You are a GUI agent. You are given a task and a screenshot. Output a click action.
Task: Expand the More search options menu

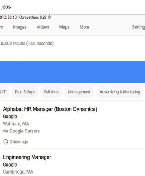(x=84, y=27)
